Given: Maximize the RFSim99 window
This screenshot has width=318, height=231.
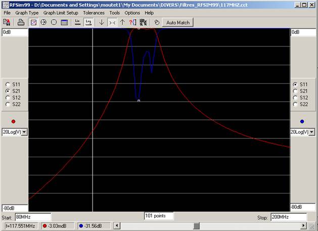Looking at the screenshot, I should (304, 5).
